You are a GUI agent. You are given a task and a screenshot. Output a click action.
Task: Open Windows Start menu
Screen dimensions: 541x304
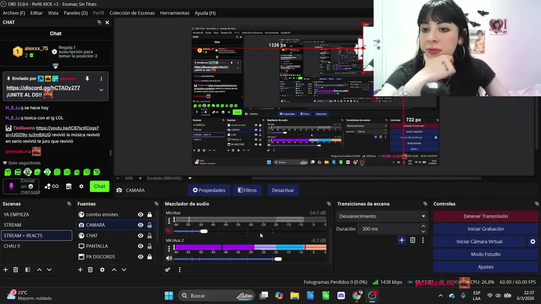(169, 296)
